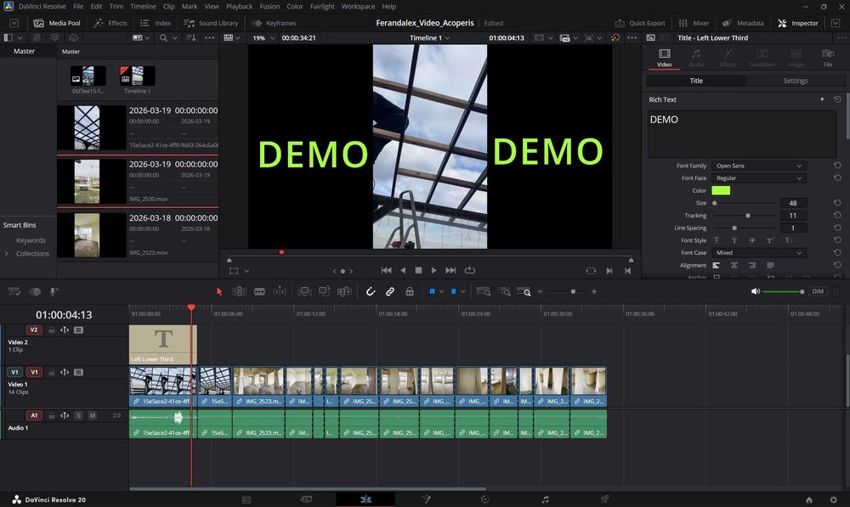Image resolution: width=850 pixels, height=507 pixels.
Task: Open the Font Family dropdown
Action: [x=758, y=166]
